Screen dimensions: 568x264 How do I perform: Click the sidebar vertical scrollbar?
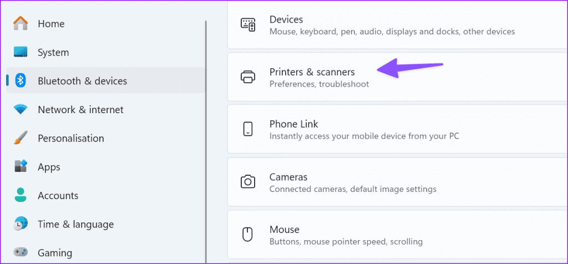[206, 139]
